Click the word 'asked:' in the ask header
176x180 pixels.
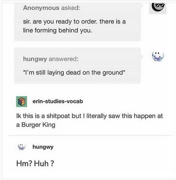(x=71, y=8)
